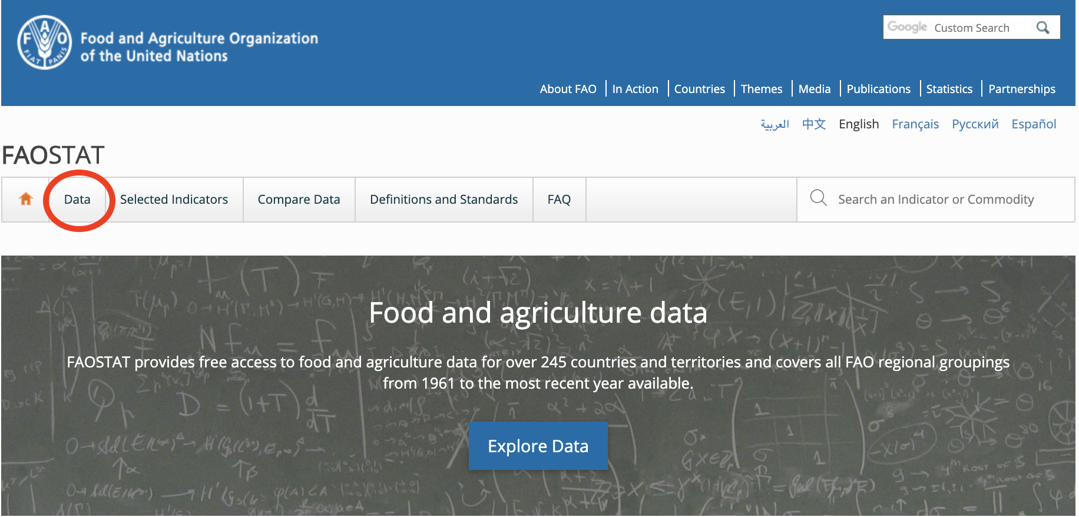The image size is (1079, 517).
Task: Switch language to Français
Action: pos(915,124)
